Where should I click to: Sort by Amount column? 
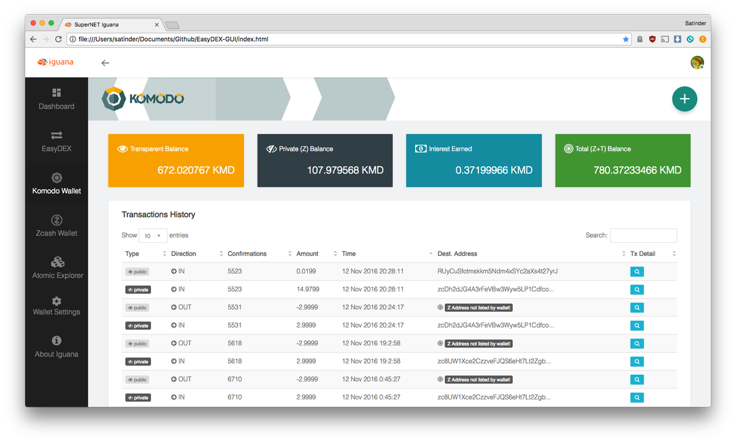click(x=316, y=253)
